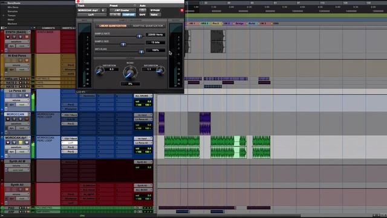Record-enable the MOROCAN.dp1 track
The height and width of the screenshot is (218, 387).
8,142
